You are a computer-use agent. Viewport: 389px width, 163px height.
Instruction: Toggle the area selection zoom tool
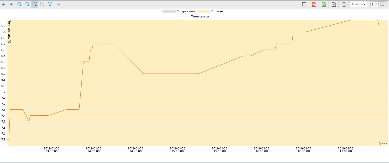point(35,4)
